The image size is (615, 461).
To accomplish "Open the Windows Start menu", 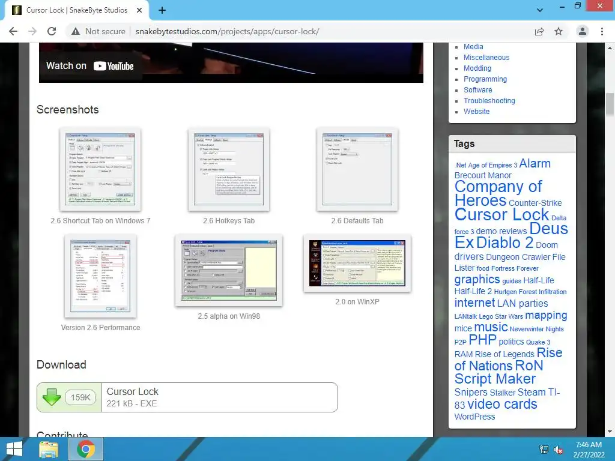I will 14,449.
